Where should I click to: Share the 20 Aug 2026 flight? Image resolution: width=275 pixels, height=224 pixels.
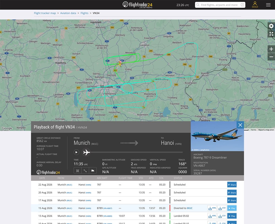tap(232, 193)
